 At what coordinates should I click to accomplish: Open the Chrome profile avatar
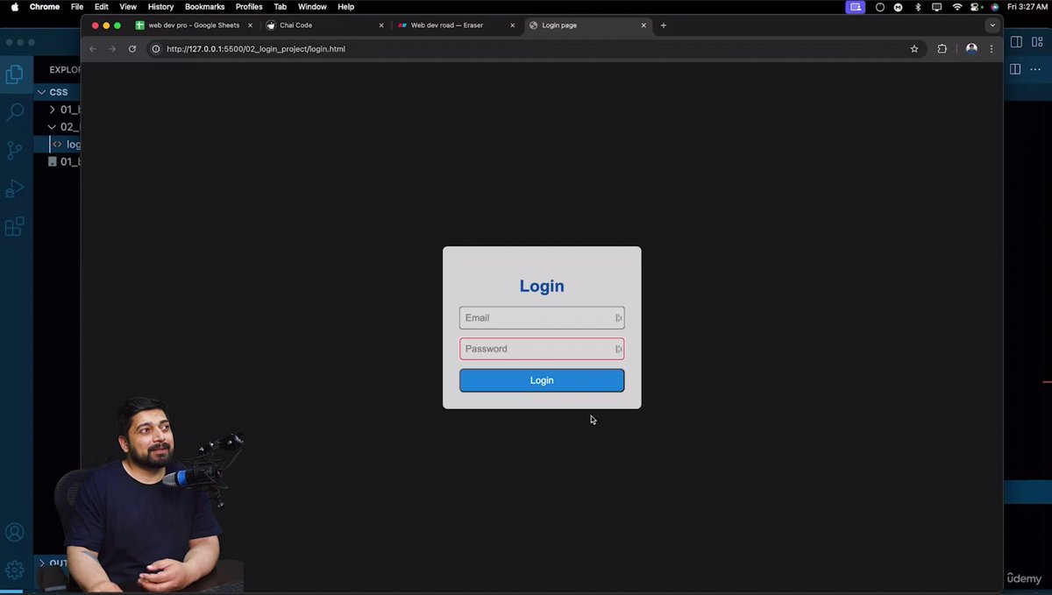[971, 49]
